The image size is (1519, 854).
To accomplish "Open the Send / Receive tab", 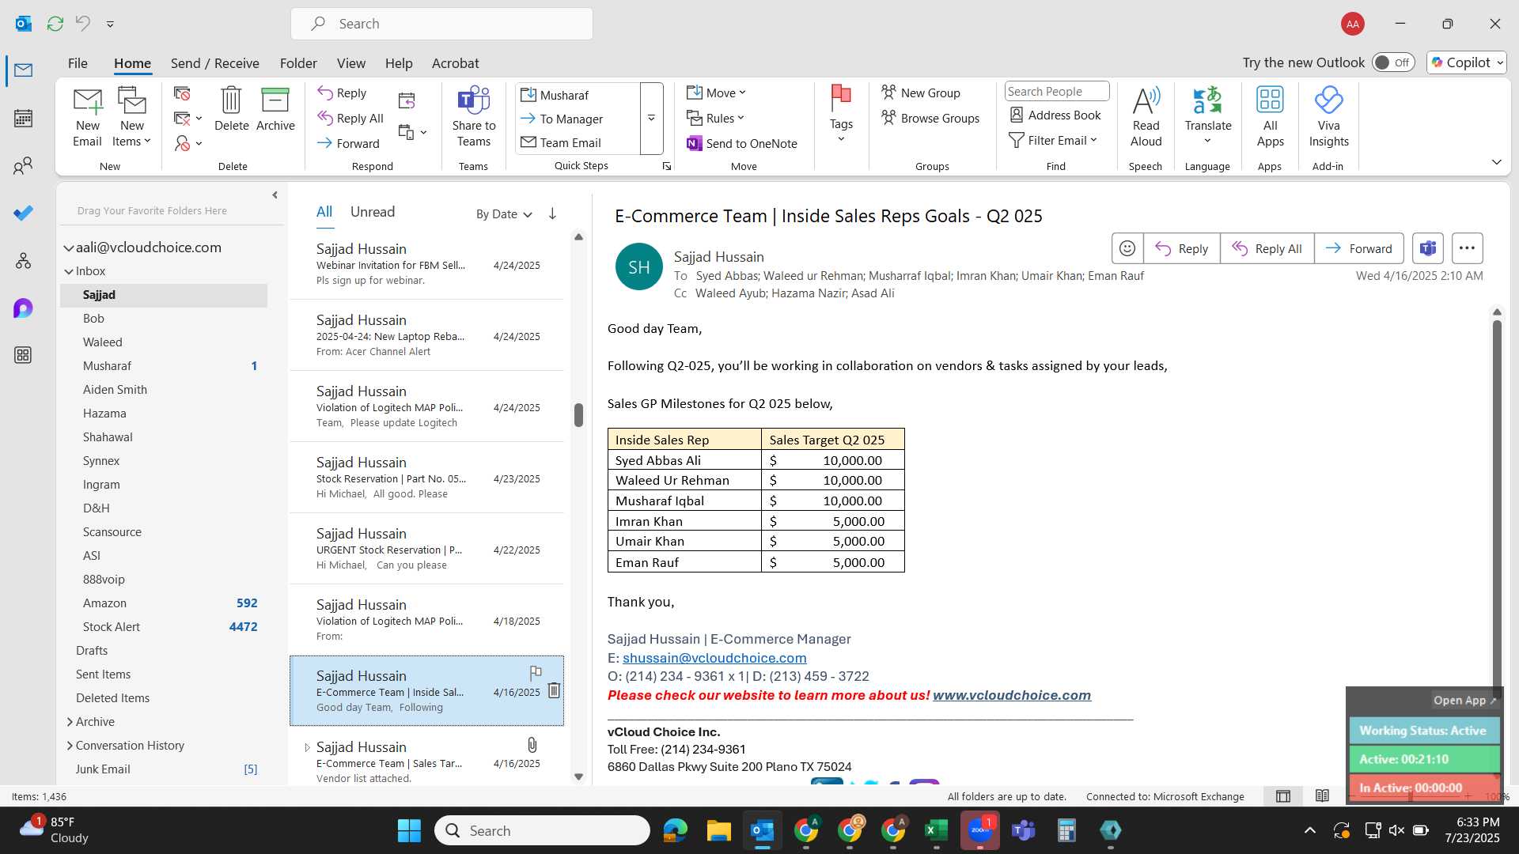I will 214,63.
